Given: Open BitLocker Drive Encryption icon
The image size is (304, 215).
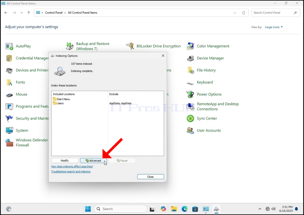Looking at the screenshot, I should coord(130,46).
